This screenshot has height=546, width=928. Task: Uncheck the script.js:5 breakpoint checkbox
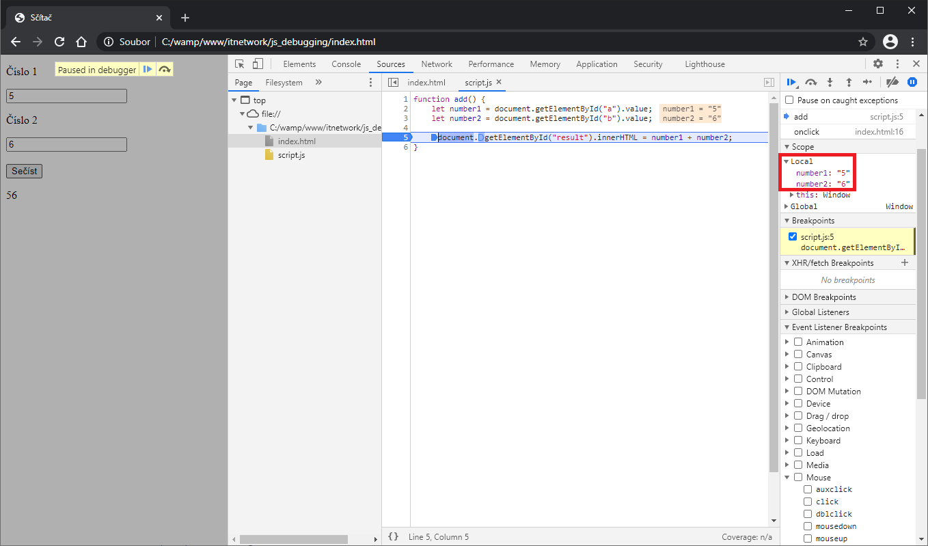click(793, 237)
